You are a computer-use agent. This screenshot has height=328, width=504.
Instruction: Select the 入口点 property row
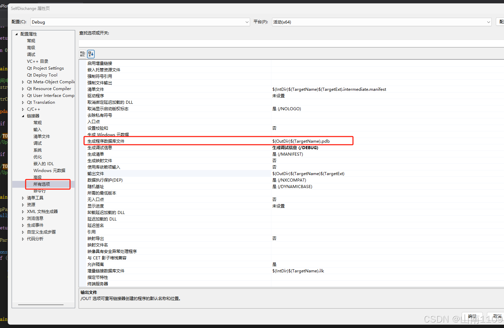[291, 122]
